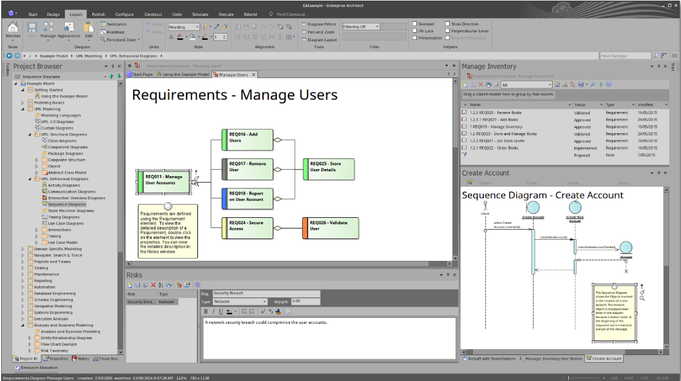Screen dimensions: 681x381
Task: Open the Publish ribbon tab
Action: point(98,14)
